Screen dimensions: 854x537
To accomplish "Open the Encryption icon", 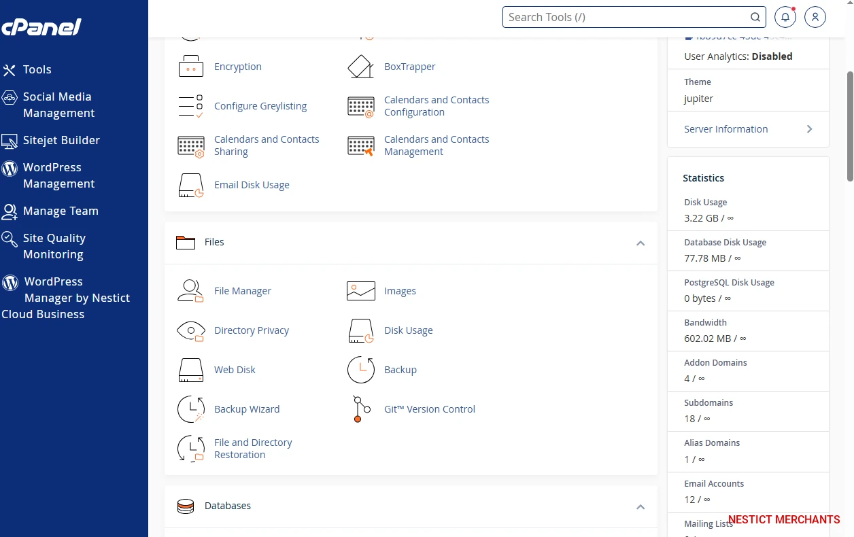I will tap(190, 67).
